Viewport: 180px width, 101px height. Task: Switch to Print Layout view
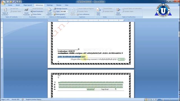pos(146,100)
